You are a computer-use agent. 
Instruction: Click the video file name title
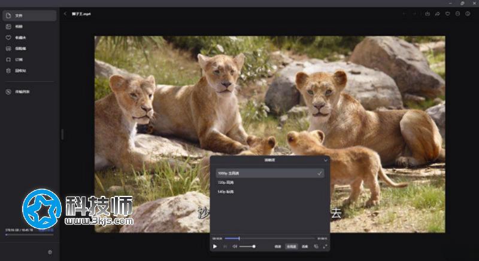pyautogui.click(x=81, y=14)
